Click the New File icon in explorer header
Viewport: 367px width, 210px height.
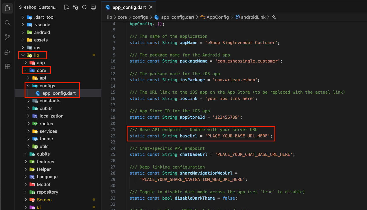pyautogui.click(x=66, y=7)
